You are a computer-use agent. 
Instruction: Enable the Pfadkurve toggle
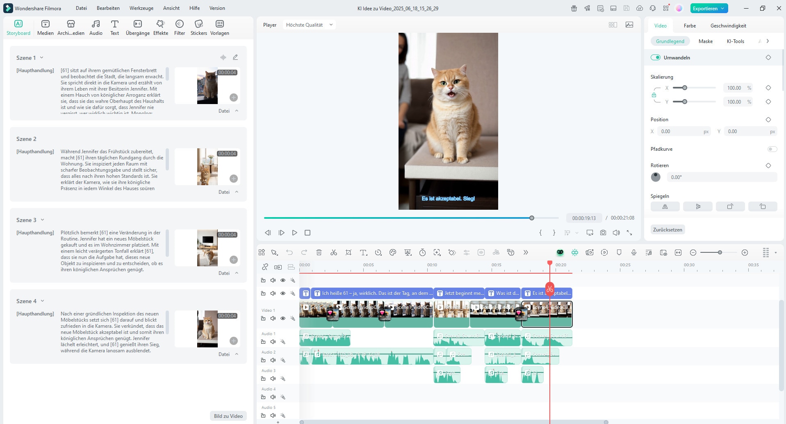pos(772,149)
